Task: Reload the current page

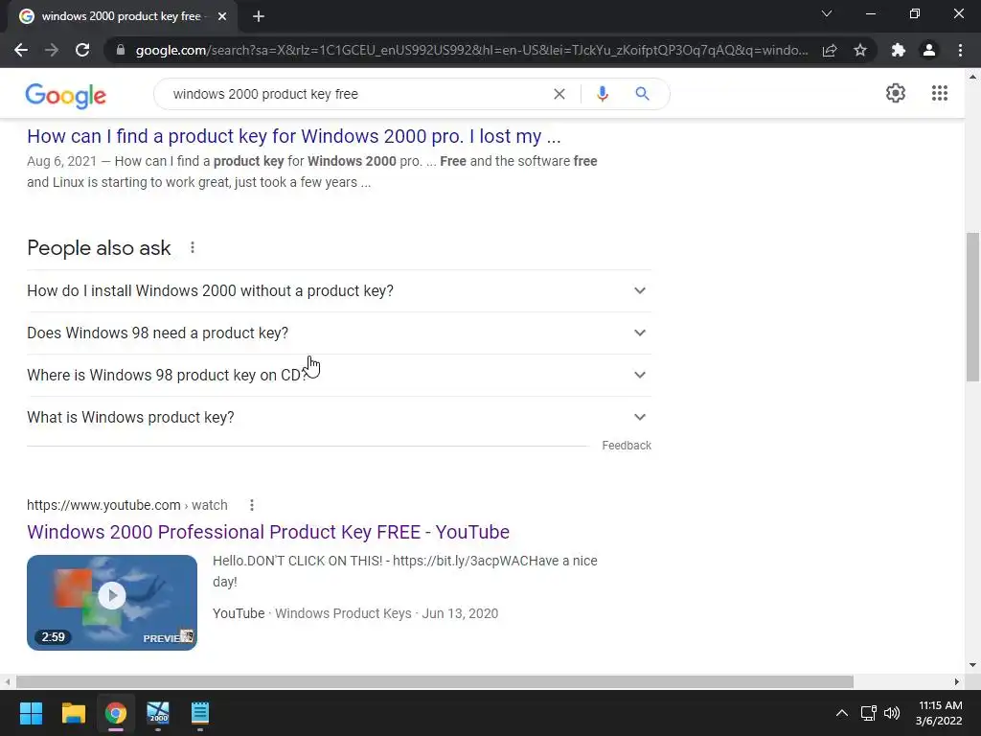Action: (x=82, y=50)
